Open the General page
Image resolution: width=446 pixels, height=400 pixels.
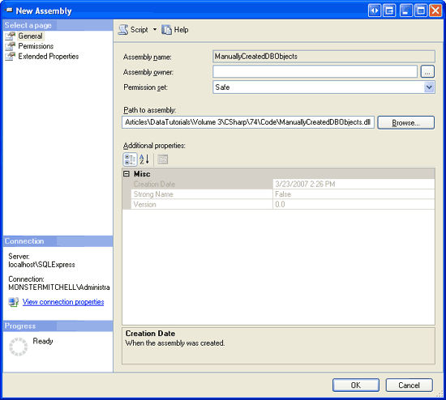[x=30, y=36]
